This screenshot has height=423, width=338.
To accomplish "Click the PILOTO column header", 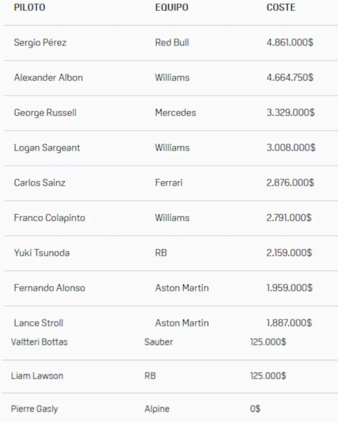I will (29, 7).
